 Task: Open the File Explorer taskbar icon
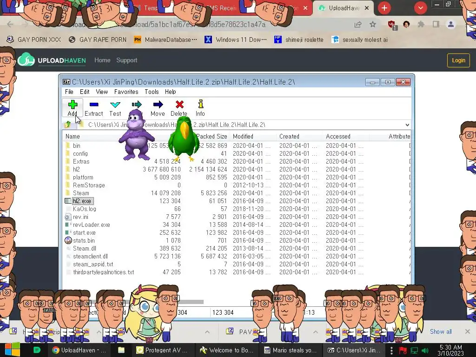tap(121, 350)
